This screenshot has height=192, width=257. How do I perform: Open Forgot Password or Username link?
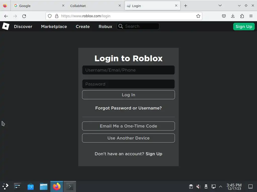(128, 108)
